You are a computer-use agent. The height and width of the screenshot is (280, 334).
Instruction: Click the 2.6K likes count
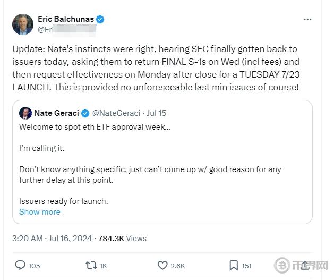tap(178, 265)
